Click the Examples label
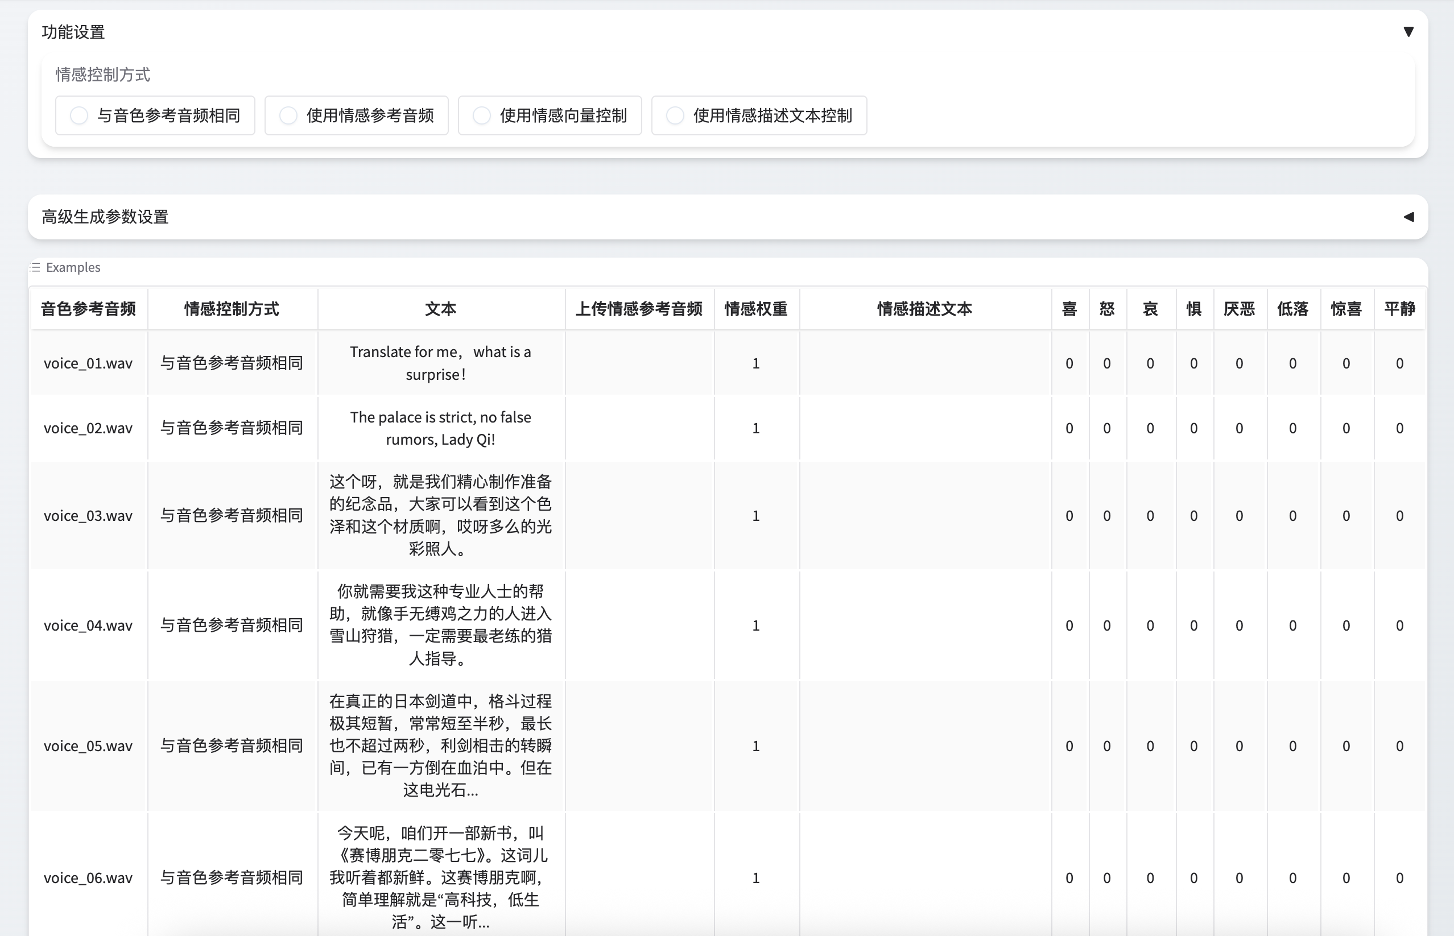Viewport: 1454px width, 936px height. pyautogui.click(x=72, y=267)
